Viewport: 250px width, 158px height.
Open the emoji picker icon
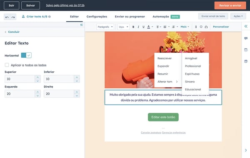pyautogui.click(x=201, y=27)
